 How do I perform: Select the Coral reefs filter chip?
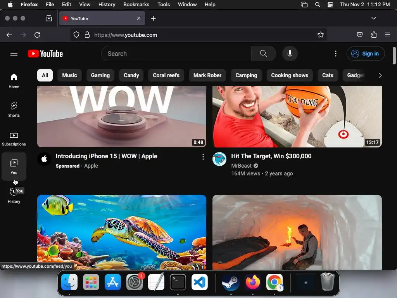pyautogui.click(x=166, y=75)
